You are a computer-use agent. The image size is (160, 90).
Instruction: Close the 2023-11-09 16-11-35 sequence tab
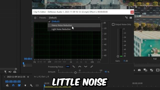[x=4, y=77]
